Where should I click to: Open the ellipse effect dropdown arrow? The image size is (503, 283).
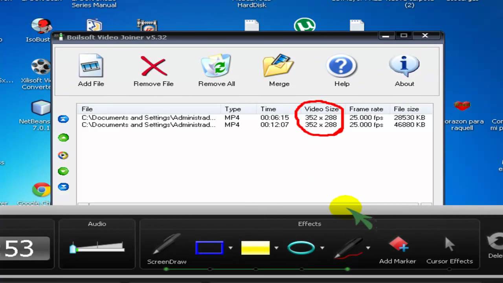point(322,248)
